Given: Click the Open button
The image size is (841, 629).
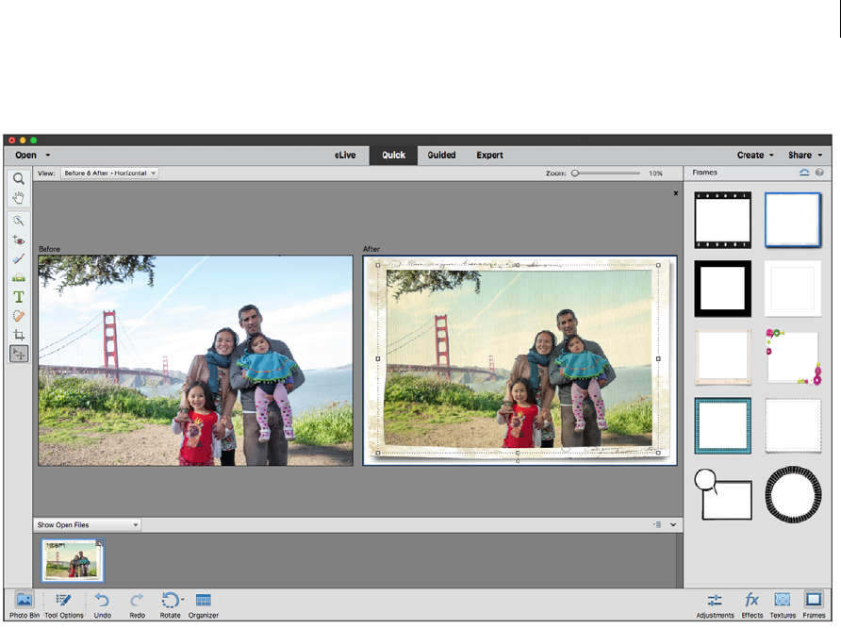Looking at the screenshot, I should click(x=25, y=155).
